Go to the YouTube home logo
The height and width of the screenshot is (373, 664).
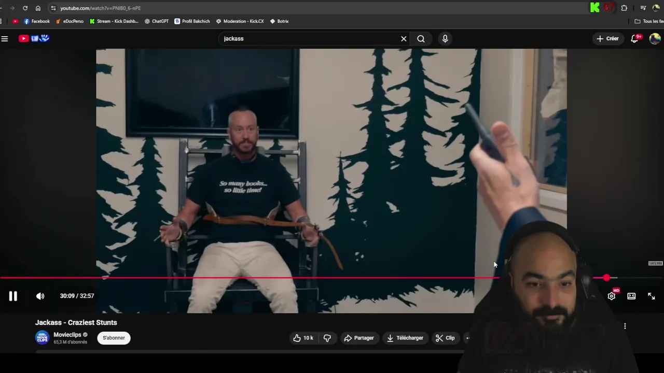(34, 38)
